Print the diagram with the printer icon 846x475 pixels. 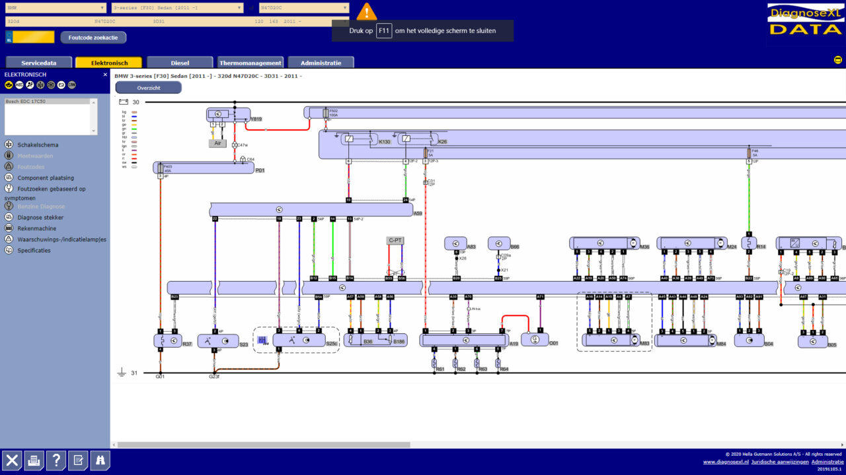coord(34,460)
